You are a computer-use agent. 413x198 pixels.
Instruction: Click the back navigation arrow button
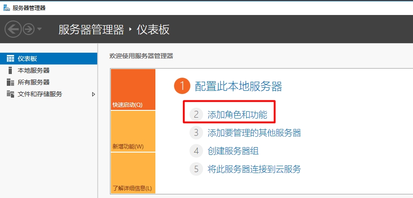[x=13, y=29]
